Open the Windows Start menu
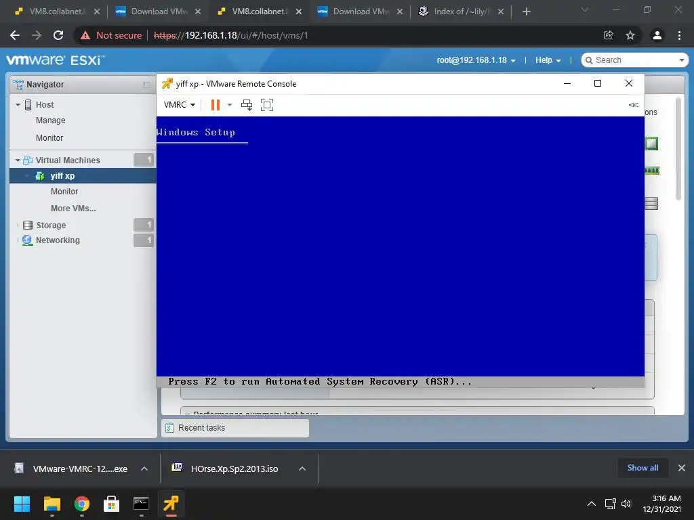 tap(22, 504)
